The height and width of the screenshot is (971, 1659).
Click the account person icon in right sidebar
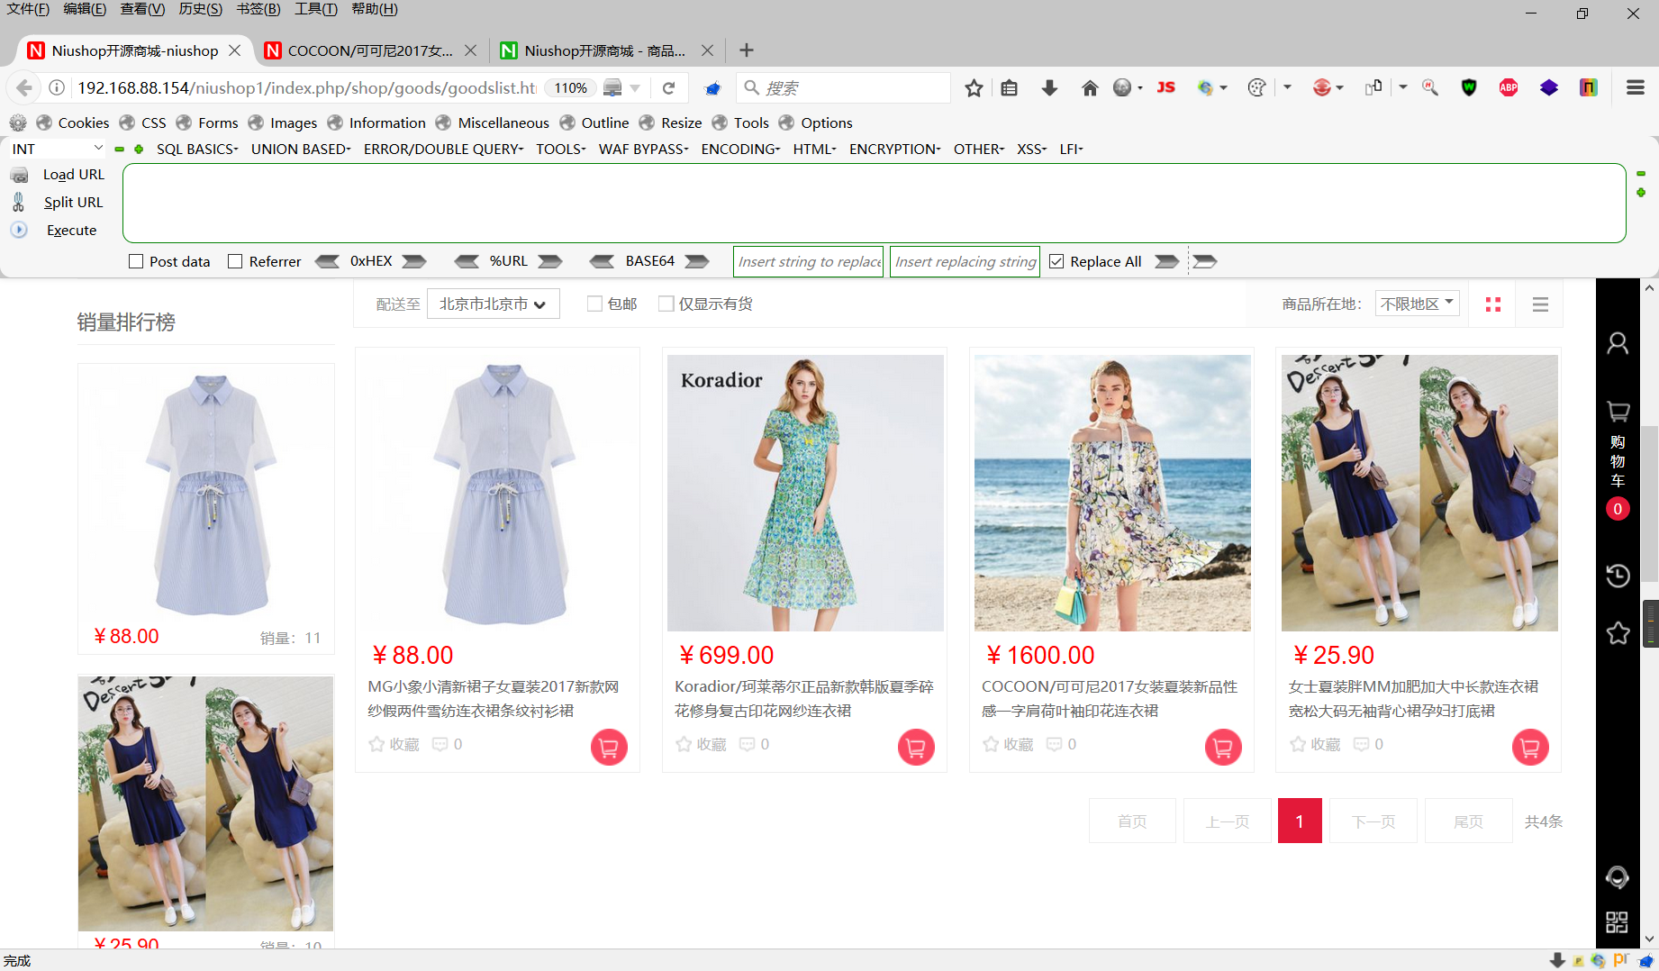1618,343
